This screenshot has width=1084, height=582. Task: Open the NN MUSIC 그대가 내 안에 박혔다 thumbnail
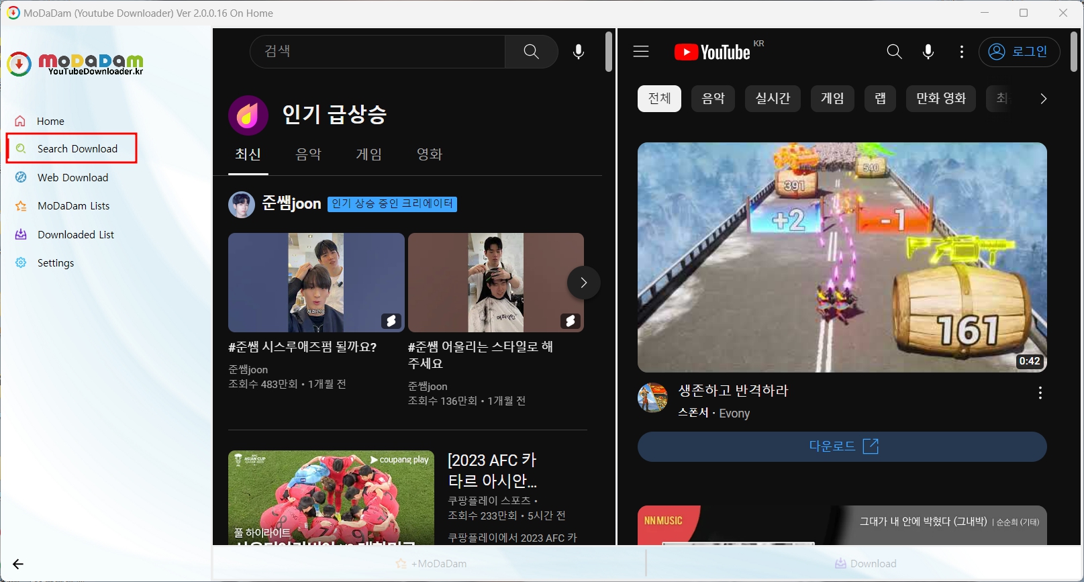842,525
